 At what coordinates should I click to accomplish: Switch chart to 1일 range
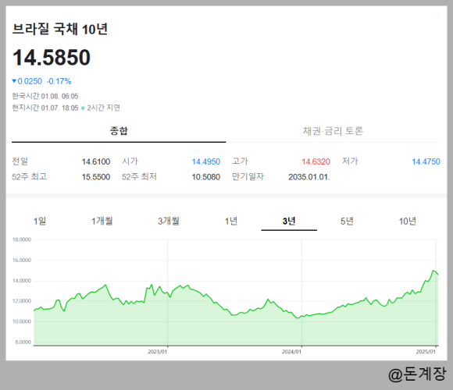point(40,222)
